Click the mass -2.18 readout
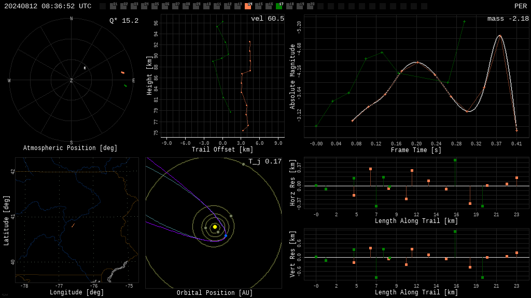The width and height of the screenshot is (531, 298). click(508, 19)
